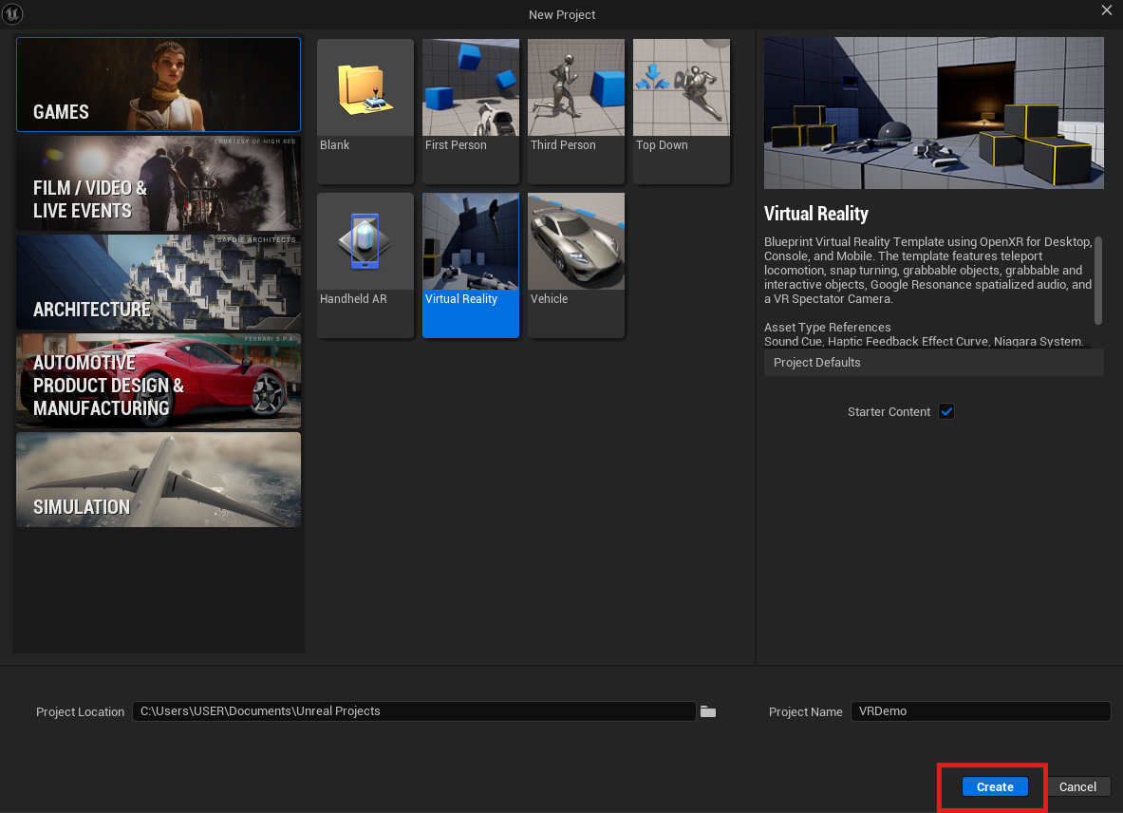Open the Architecture category
Screen dimensions: 1123x813
coord(159,282)
